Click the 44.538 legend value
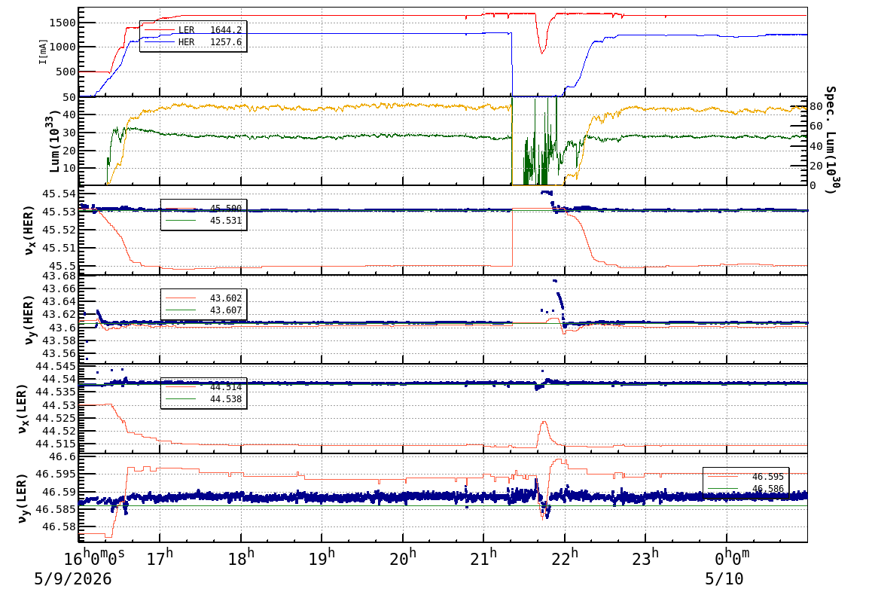This screenshot has height=589, width=869. [226, 399]
